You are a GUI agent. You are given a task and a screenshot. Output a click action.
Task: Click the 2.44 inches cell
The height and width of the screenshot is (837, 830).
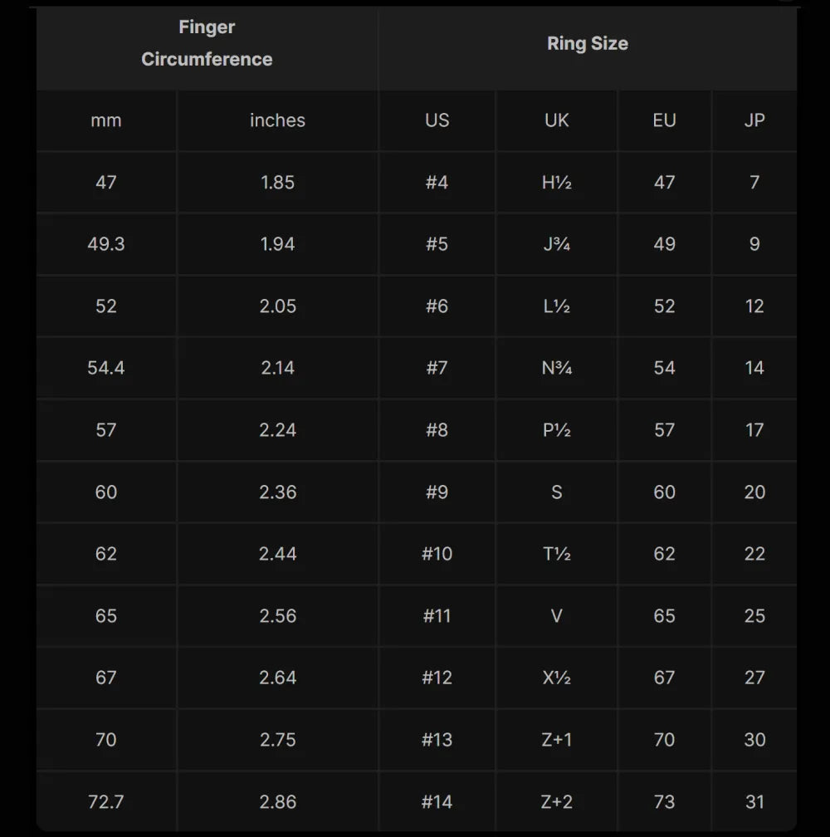(277, 554)
